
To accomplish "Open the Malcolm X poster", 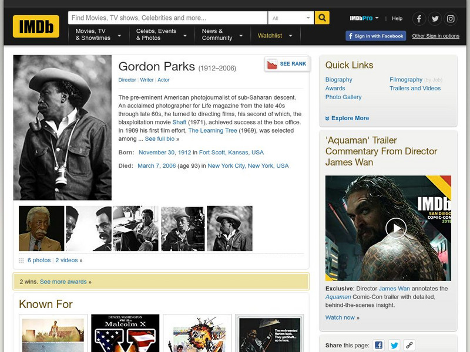I will 125,333.
